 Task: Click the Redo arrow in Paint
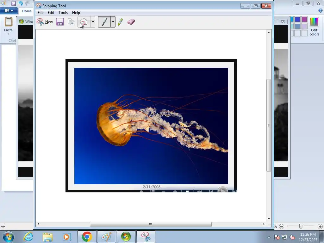[27, 3]
